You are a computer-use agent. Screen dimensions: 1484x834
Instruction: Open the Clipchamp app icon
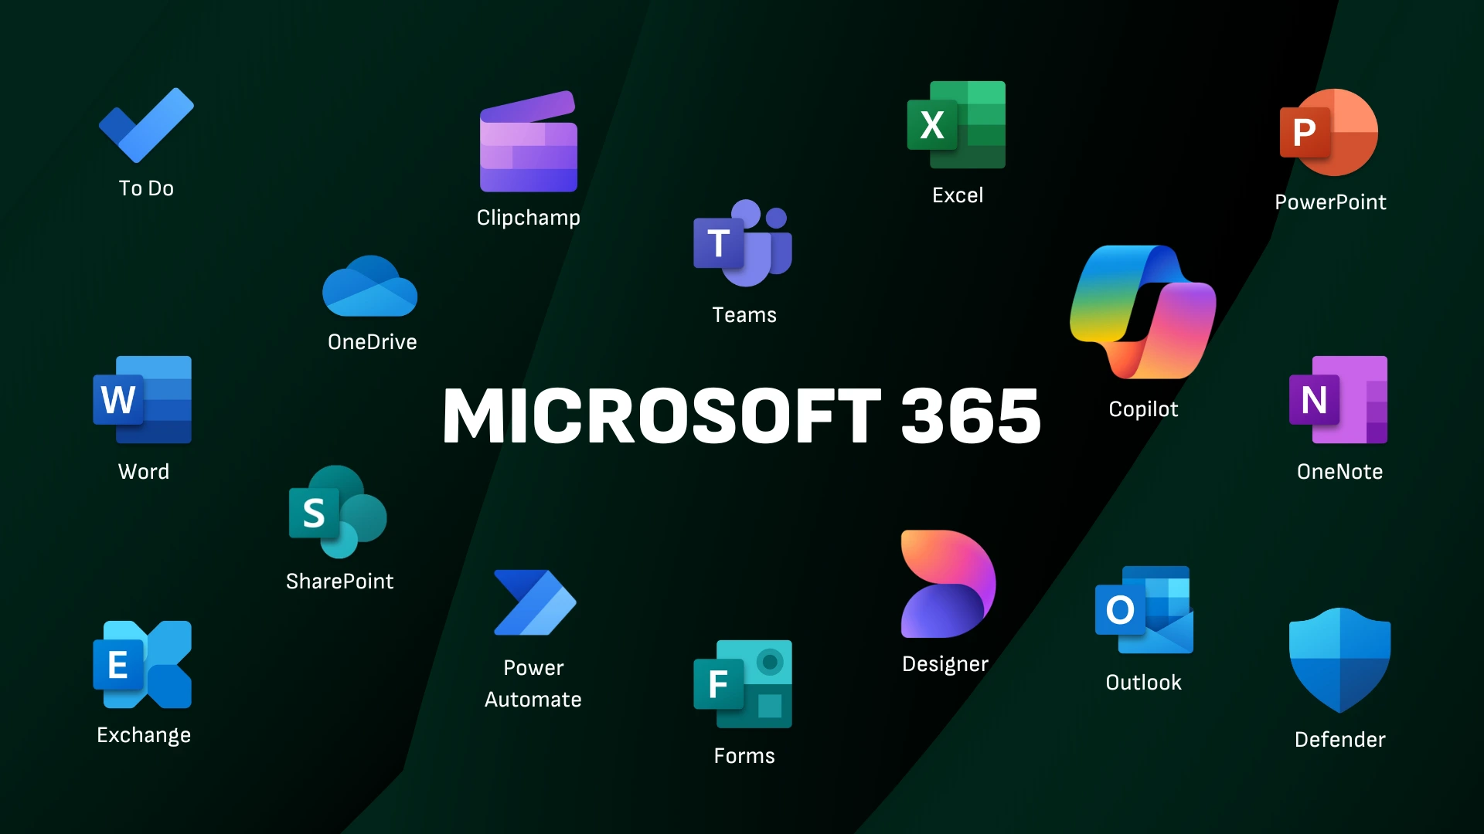(529, 142)
